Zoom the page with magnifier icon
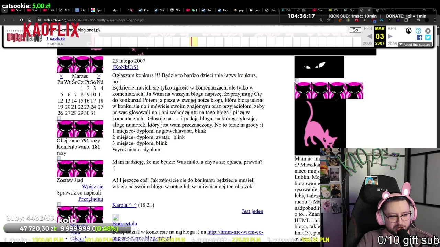 pyautogui.click(x=321, y=20)
